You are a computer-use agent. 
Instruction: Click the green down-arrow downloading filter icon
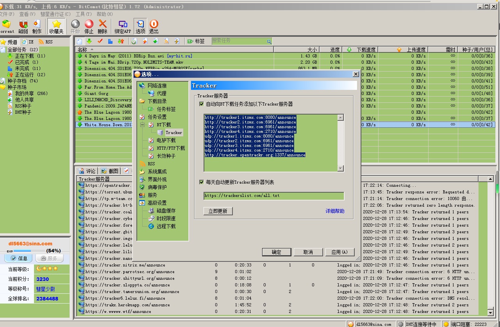pyautogui.click(x=89, y=41)
